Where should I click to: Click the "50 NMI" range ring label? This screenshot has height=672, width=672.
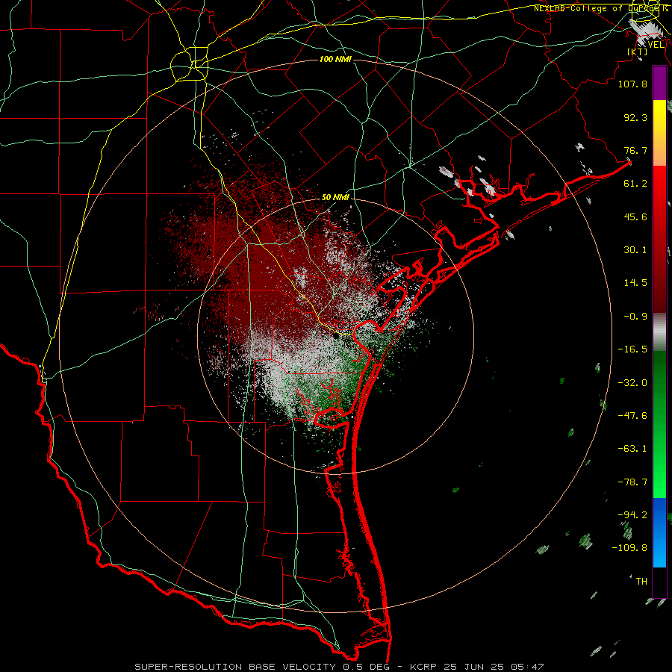pyautogui.click(x=335, y=197)
